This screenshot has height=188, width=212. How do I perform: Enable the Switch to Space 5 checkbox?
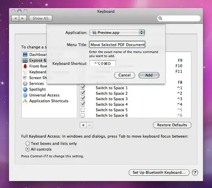(83, 110)
